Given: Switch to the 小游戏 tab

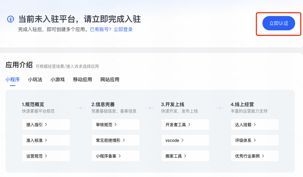Looking at the screenshot, I should 58,79.
